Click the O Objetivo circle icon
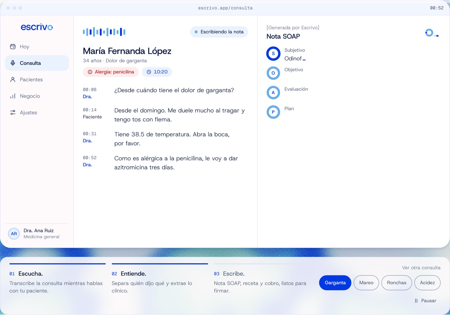Image resolution: width=450 pixels, height=315 pixels. click(x=273, y=73)
